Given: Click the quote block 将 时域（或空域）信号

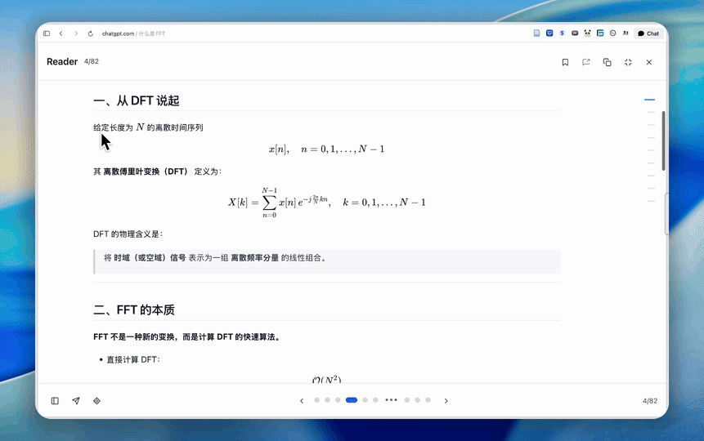Looking at the screenshot, I should click(327, 261).
